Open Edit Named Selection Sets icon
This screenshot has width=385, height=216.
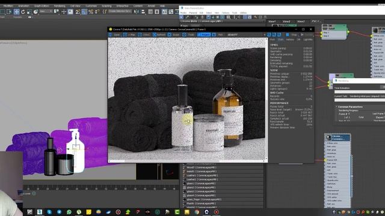(105, 11)
